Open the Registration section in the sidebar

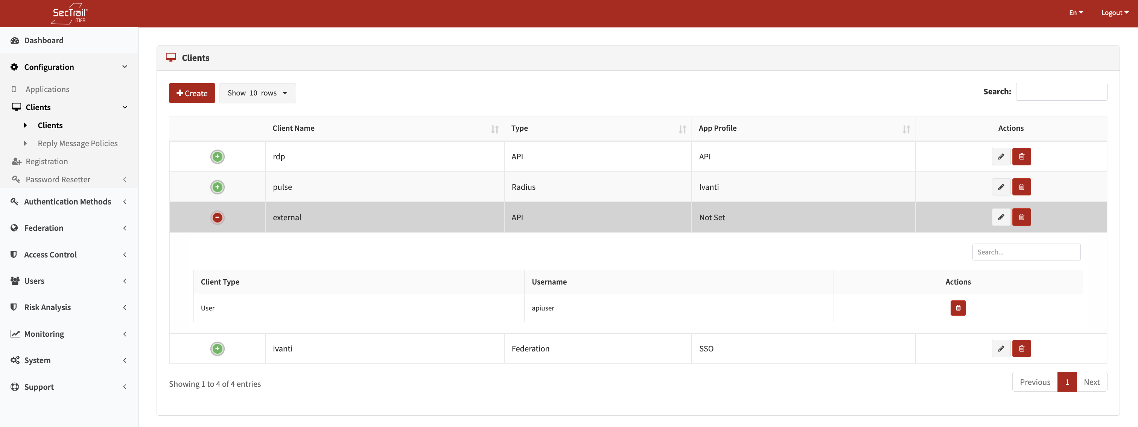click(x=47, y=161)
